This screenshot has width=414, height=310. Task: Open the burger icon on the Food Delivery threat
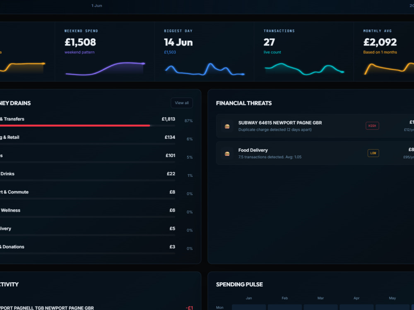pyautogui.click(x=227, y=154)
